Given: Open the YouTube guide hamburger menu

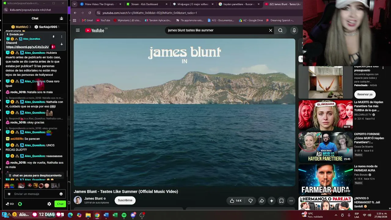Looking at the screenshot, I should (x=78, y=30).
